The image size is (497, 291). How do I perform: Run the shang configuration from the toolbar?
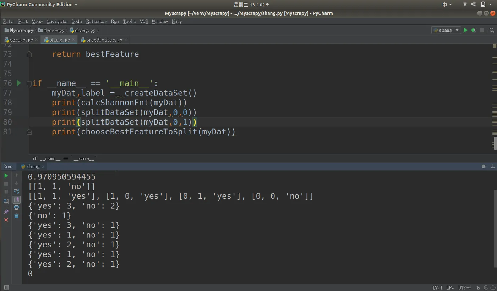click(465, 30)
